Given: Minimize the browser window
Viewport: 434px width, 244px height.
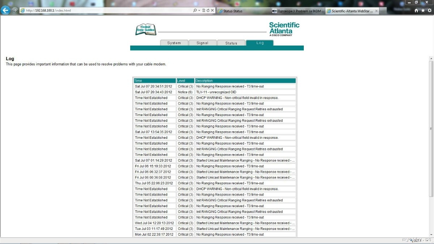Looking at the screenshot, I should pos(409,2).
